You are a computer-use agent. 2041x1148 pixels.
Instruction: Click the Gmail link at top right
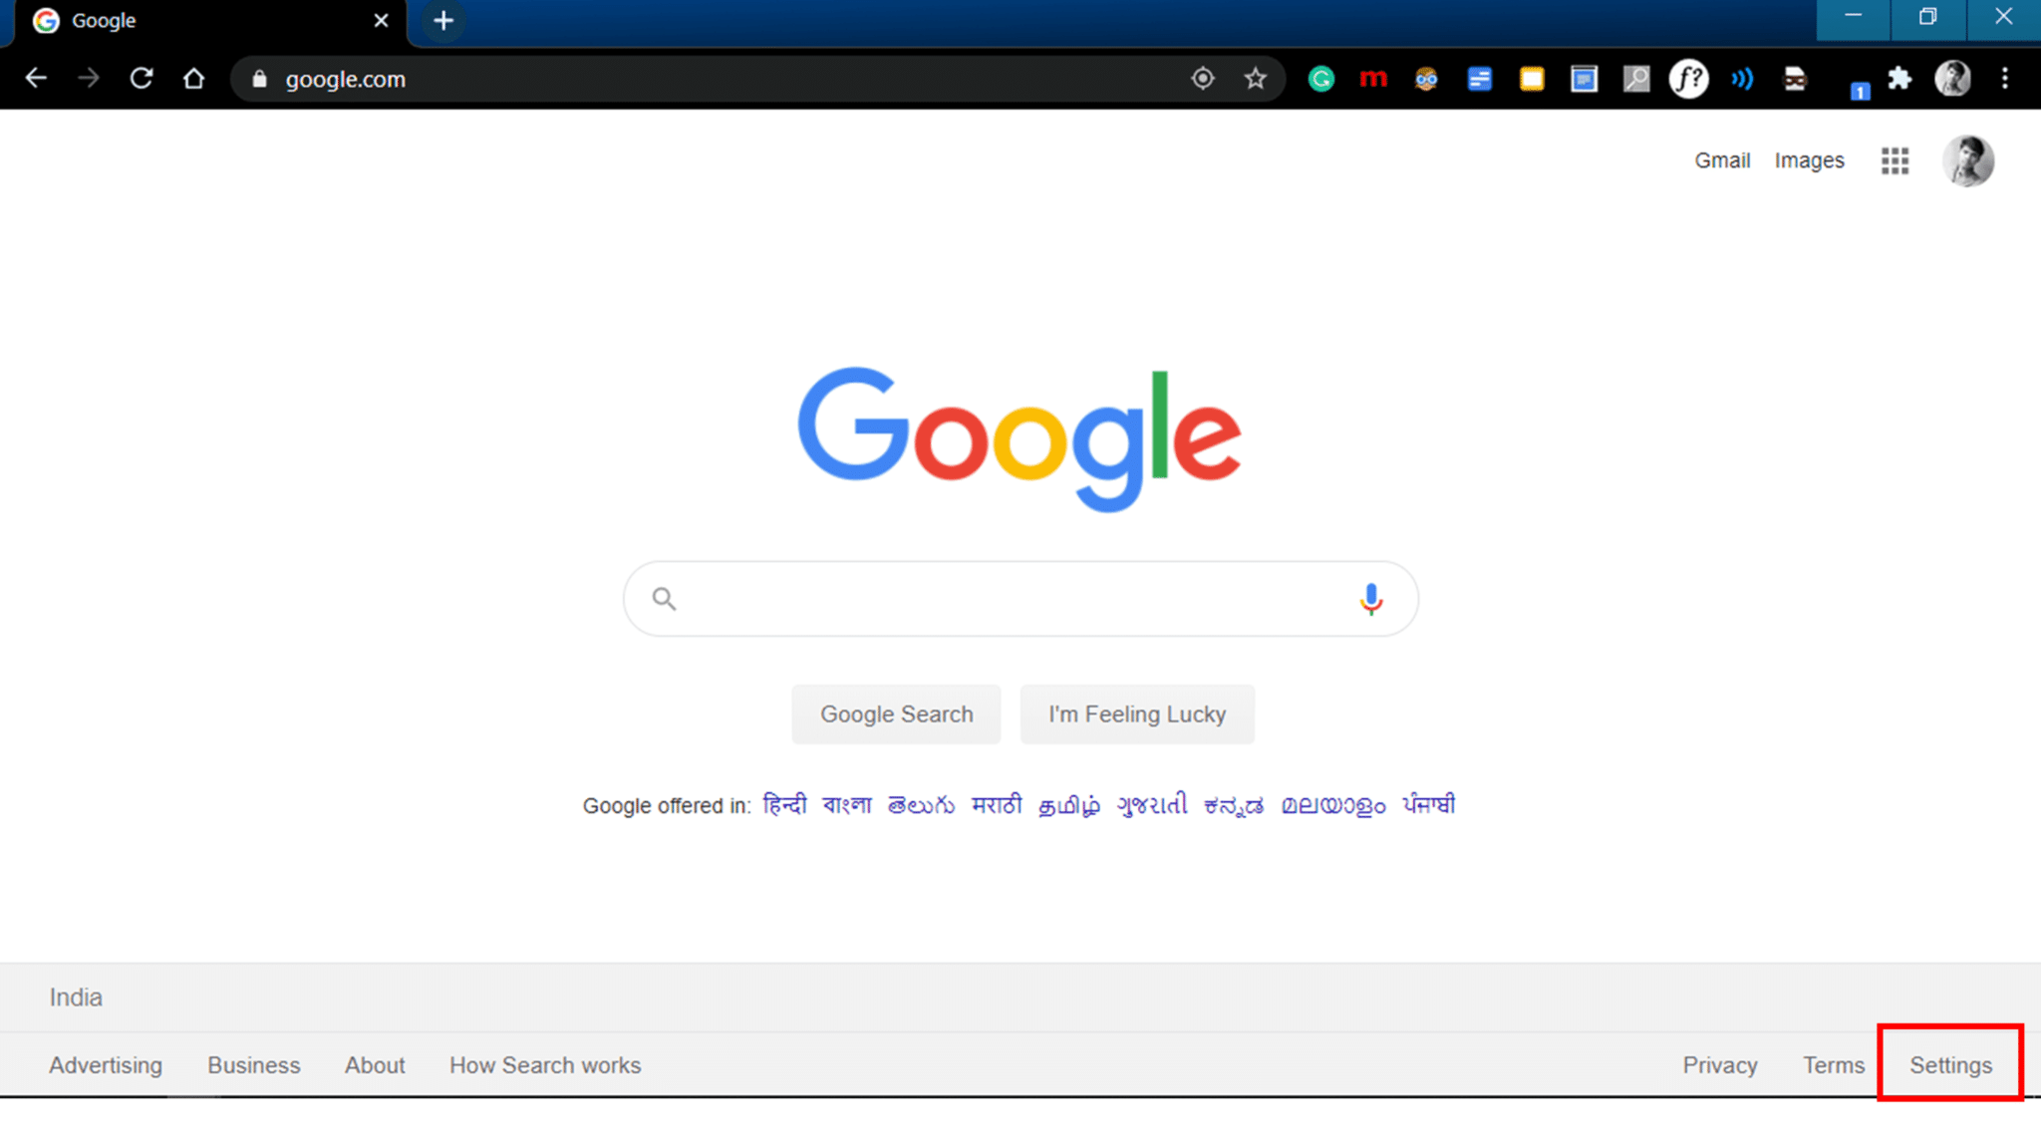[x=1721, y=159]
